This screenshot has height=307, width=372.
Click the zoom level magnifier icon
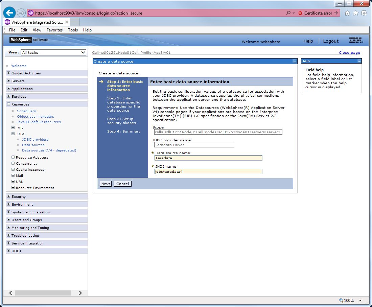(x=341, y=300)
